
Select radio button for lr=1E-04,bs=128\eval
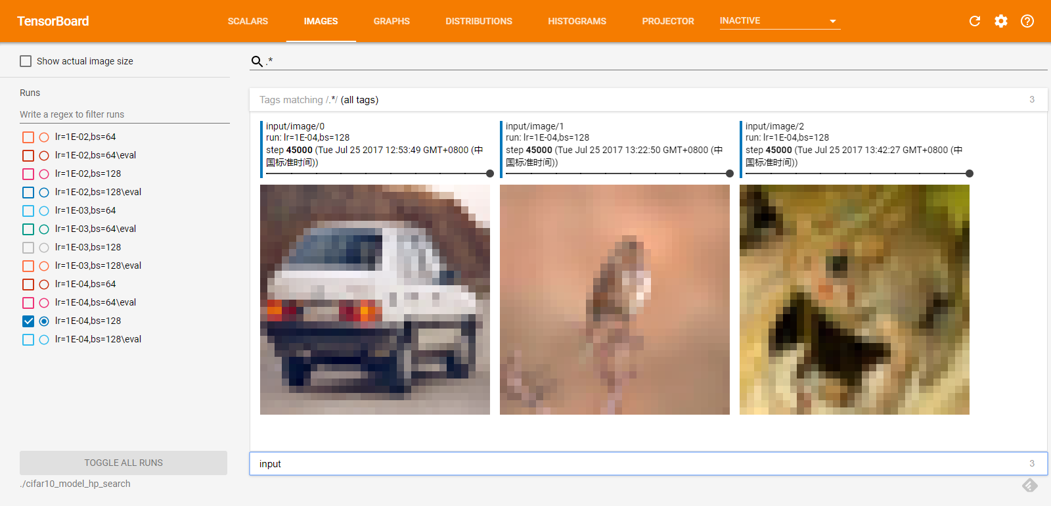coord(44,340)
